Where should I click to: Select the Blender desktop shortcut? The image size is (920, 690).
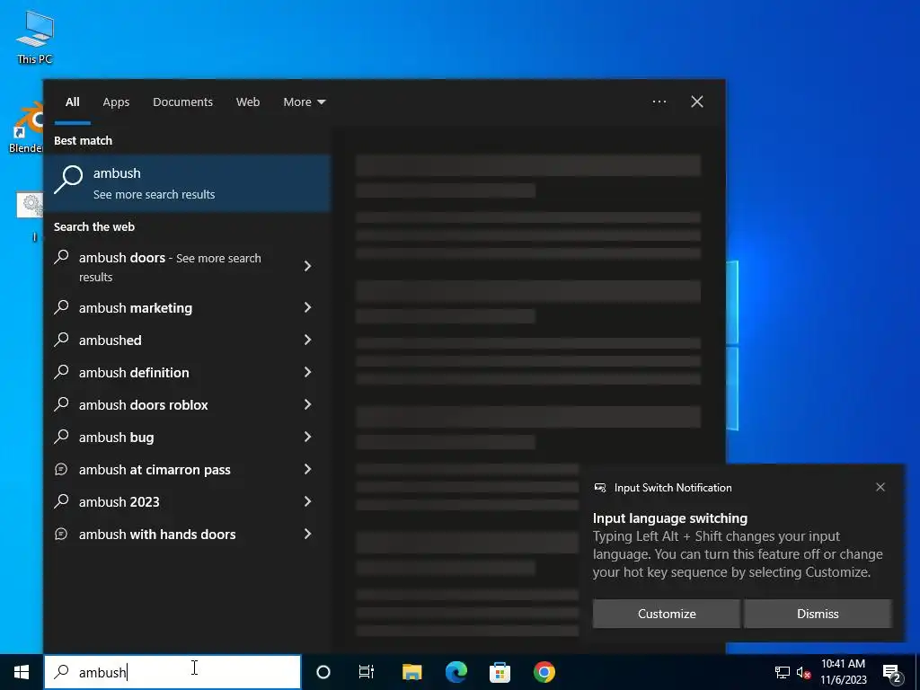[x=26, y=128]
